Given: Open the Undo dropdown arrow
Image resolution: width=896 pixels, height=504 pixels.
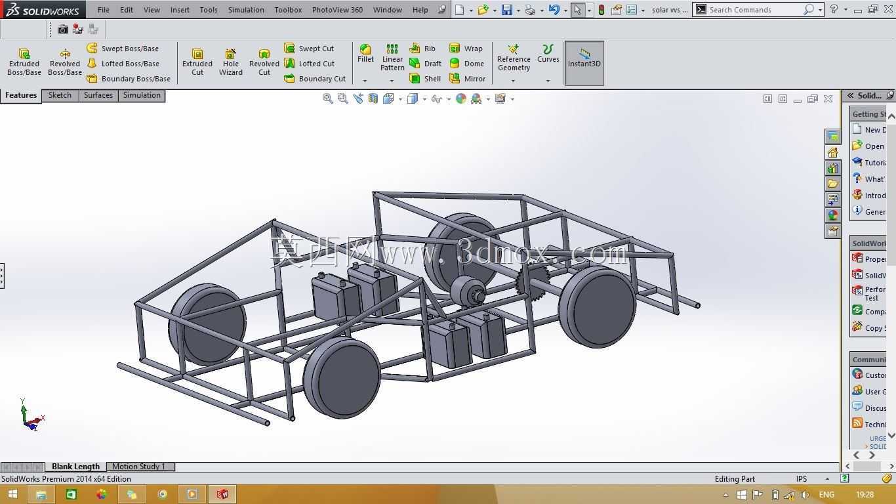Looking at the screenshot, I should [x=565, y=10].
